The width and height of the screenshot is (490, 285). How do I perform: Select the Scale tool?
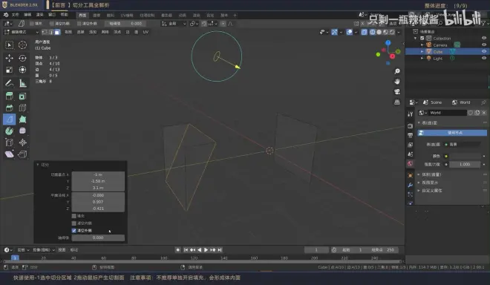[10, 70]
